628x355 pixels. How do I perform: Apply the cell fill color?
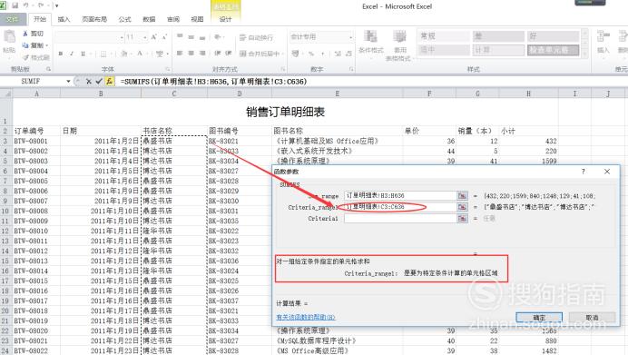click(x=123, y=54)
